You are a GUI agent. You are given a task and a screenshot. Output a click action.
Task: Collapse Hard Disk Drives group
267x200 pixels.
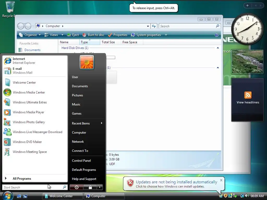[x=218, y=48]
